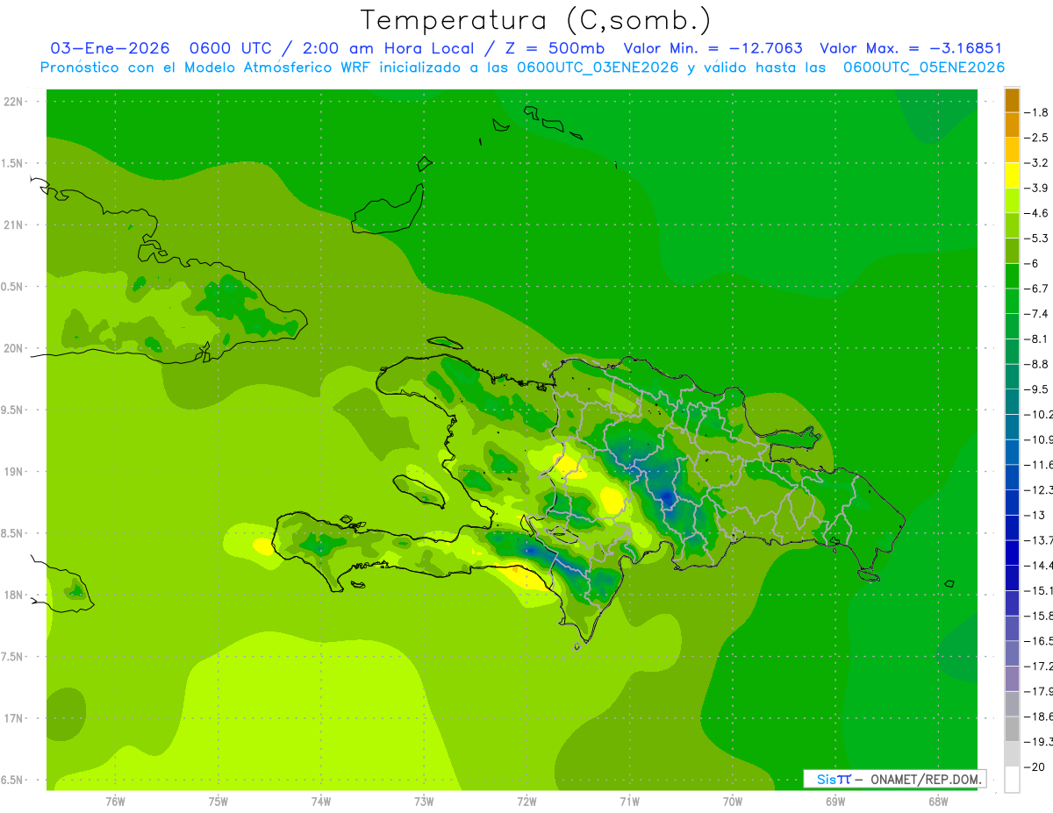Click "0600UTC_05ENE2026" valid-until timestamp

[923, 68]
